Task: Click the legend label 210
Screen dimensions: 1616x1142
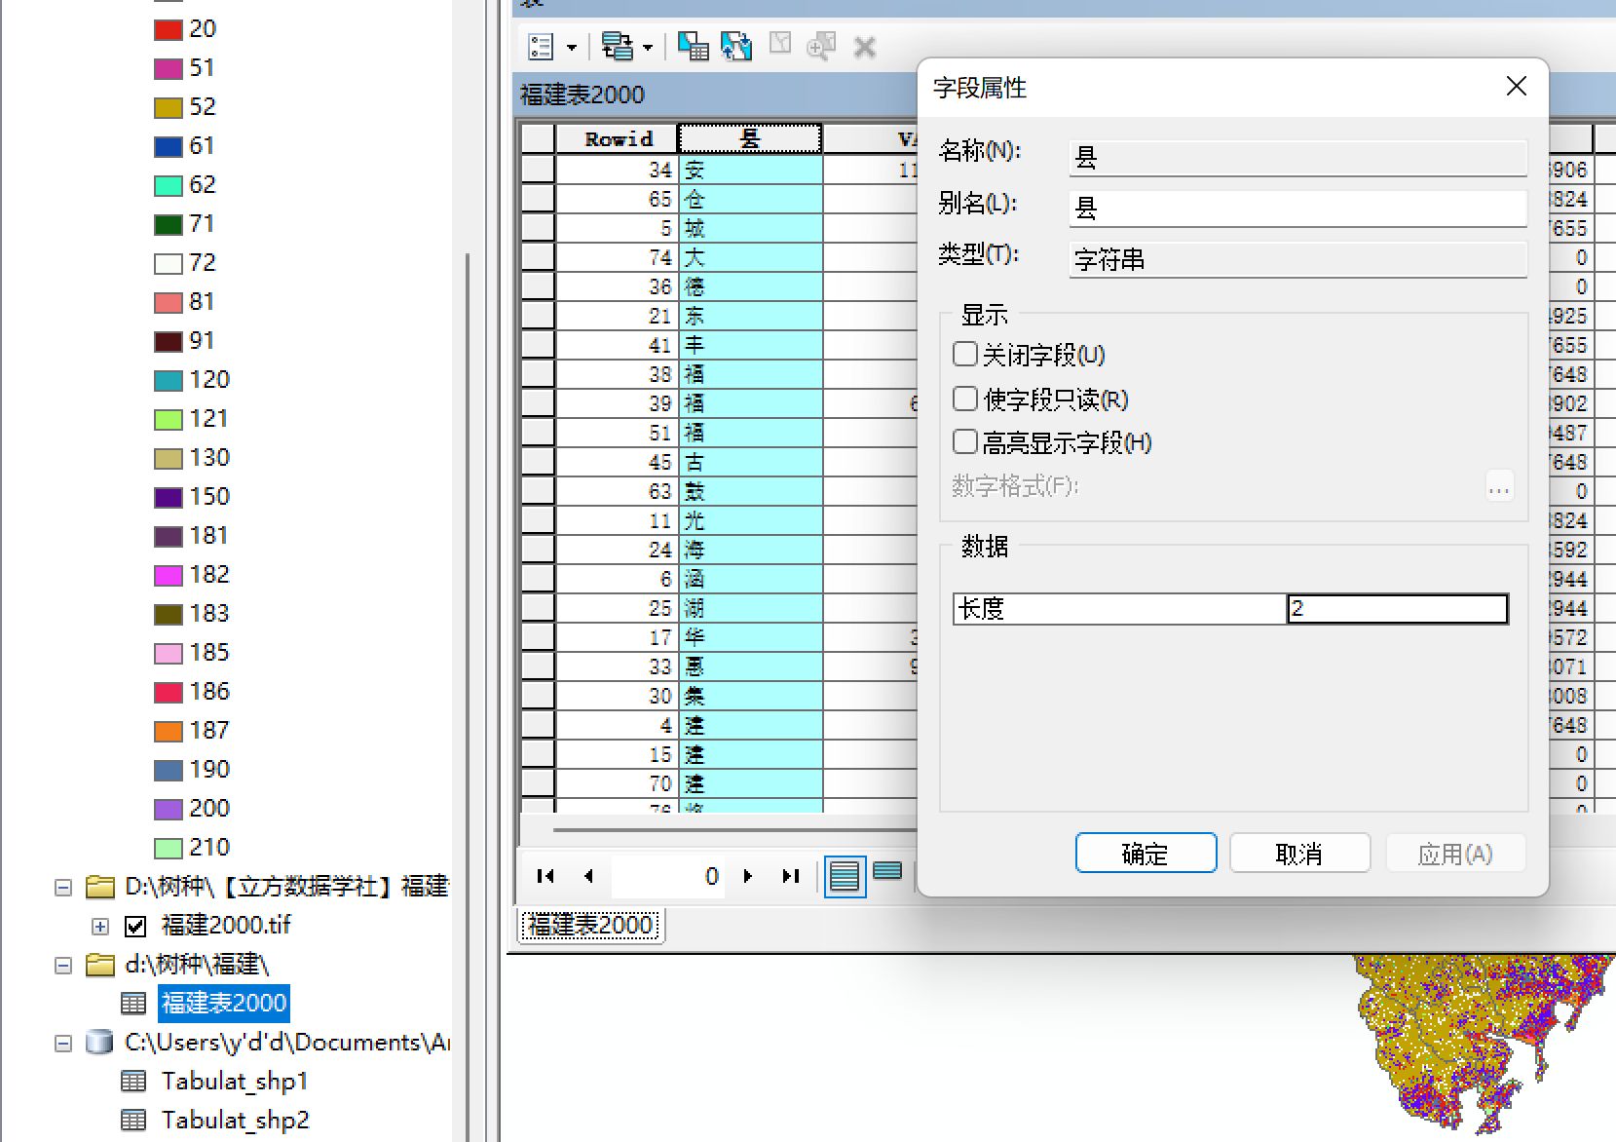Action: [x=209, y=847]
